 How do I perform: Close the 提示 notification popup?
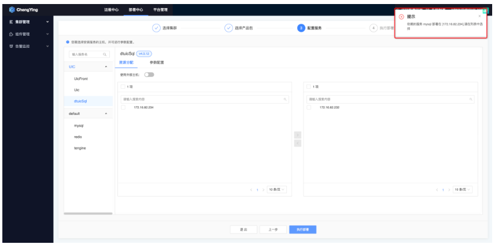(x=479, y=16)
